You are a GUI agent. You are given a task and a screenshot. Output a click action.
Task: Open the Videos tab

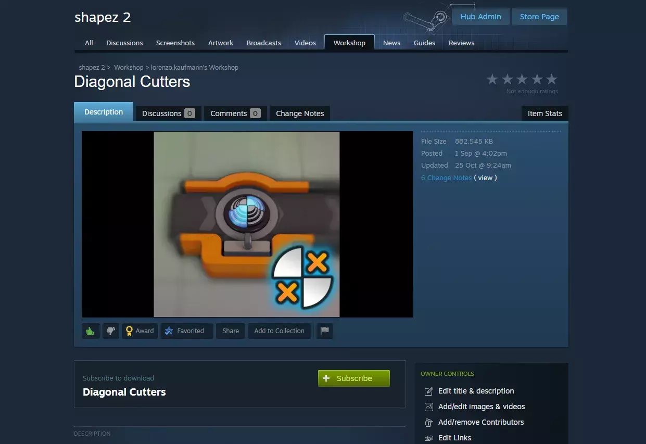(305, 43)
